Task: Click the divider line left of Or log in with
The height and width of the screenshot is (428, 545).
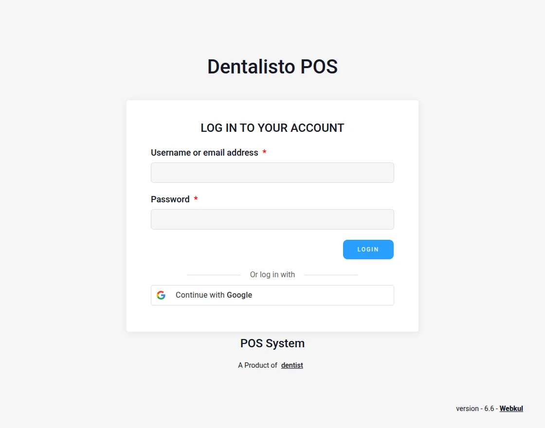Action: [214, 274]
